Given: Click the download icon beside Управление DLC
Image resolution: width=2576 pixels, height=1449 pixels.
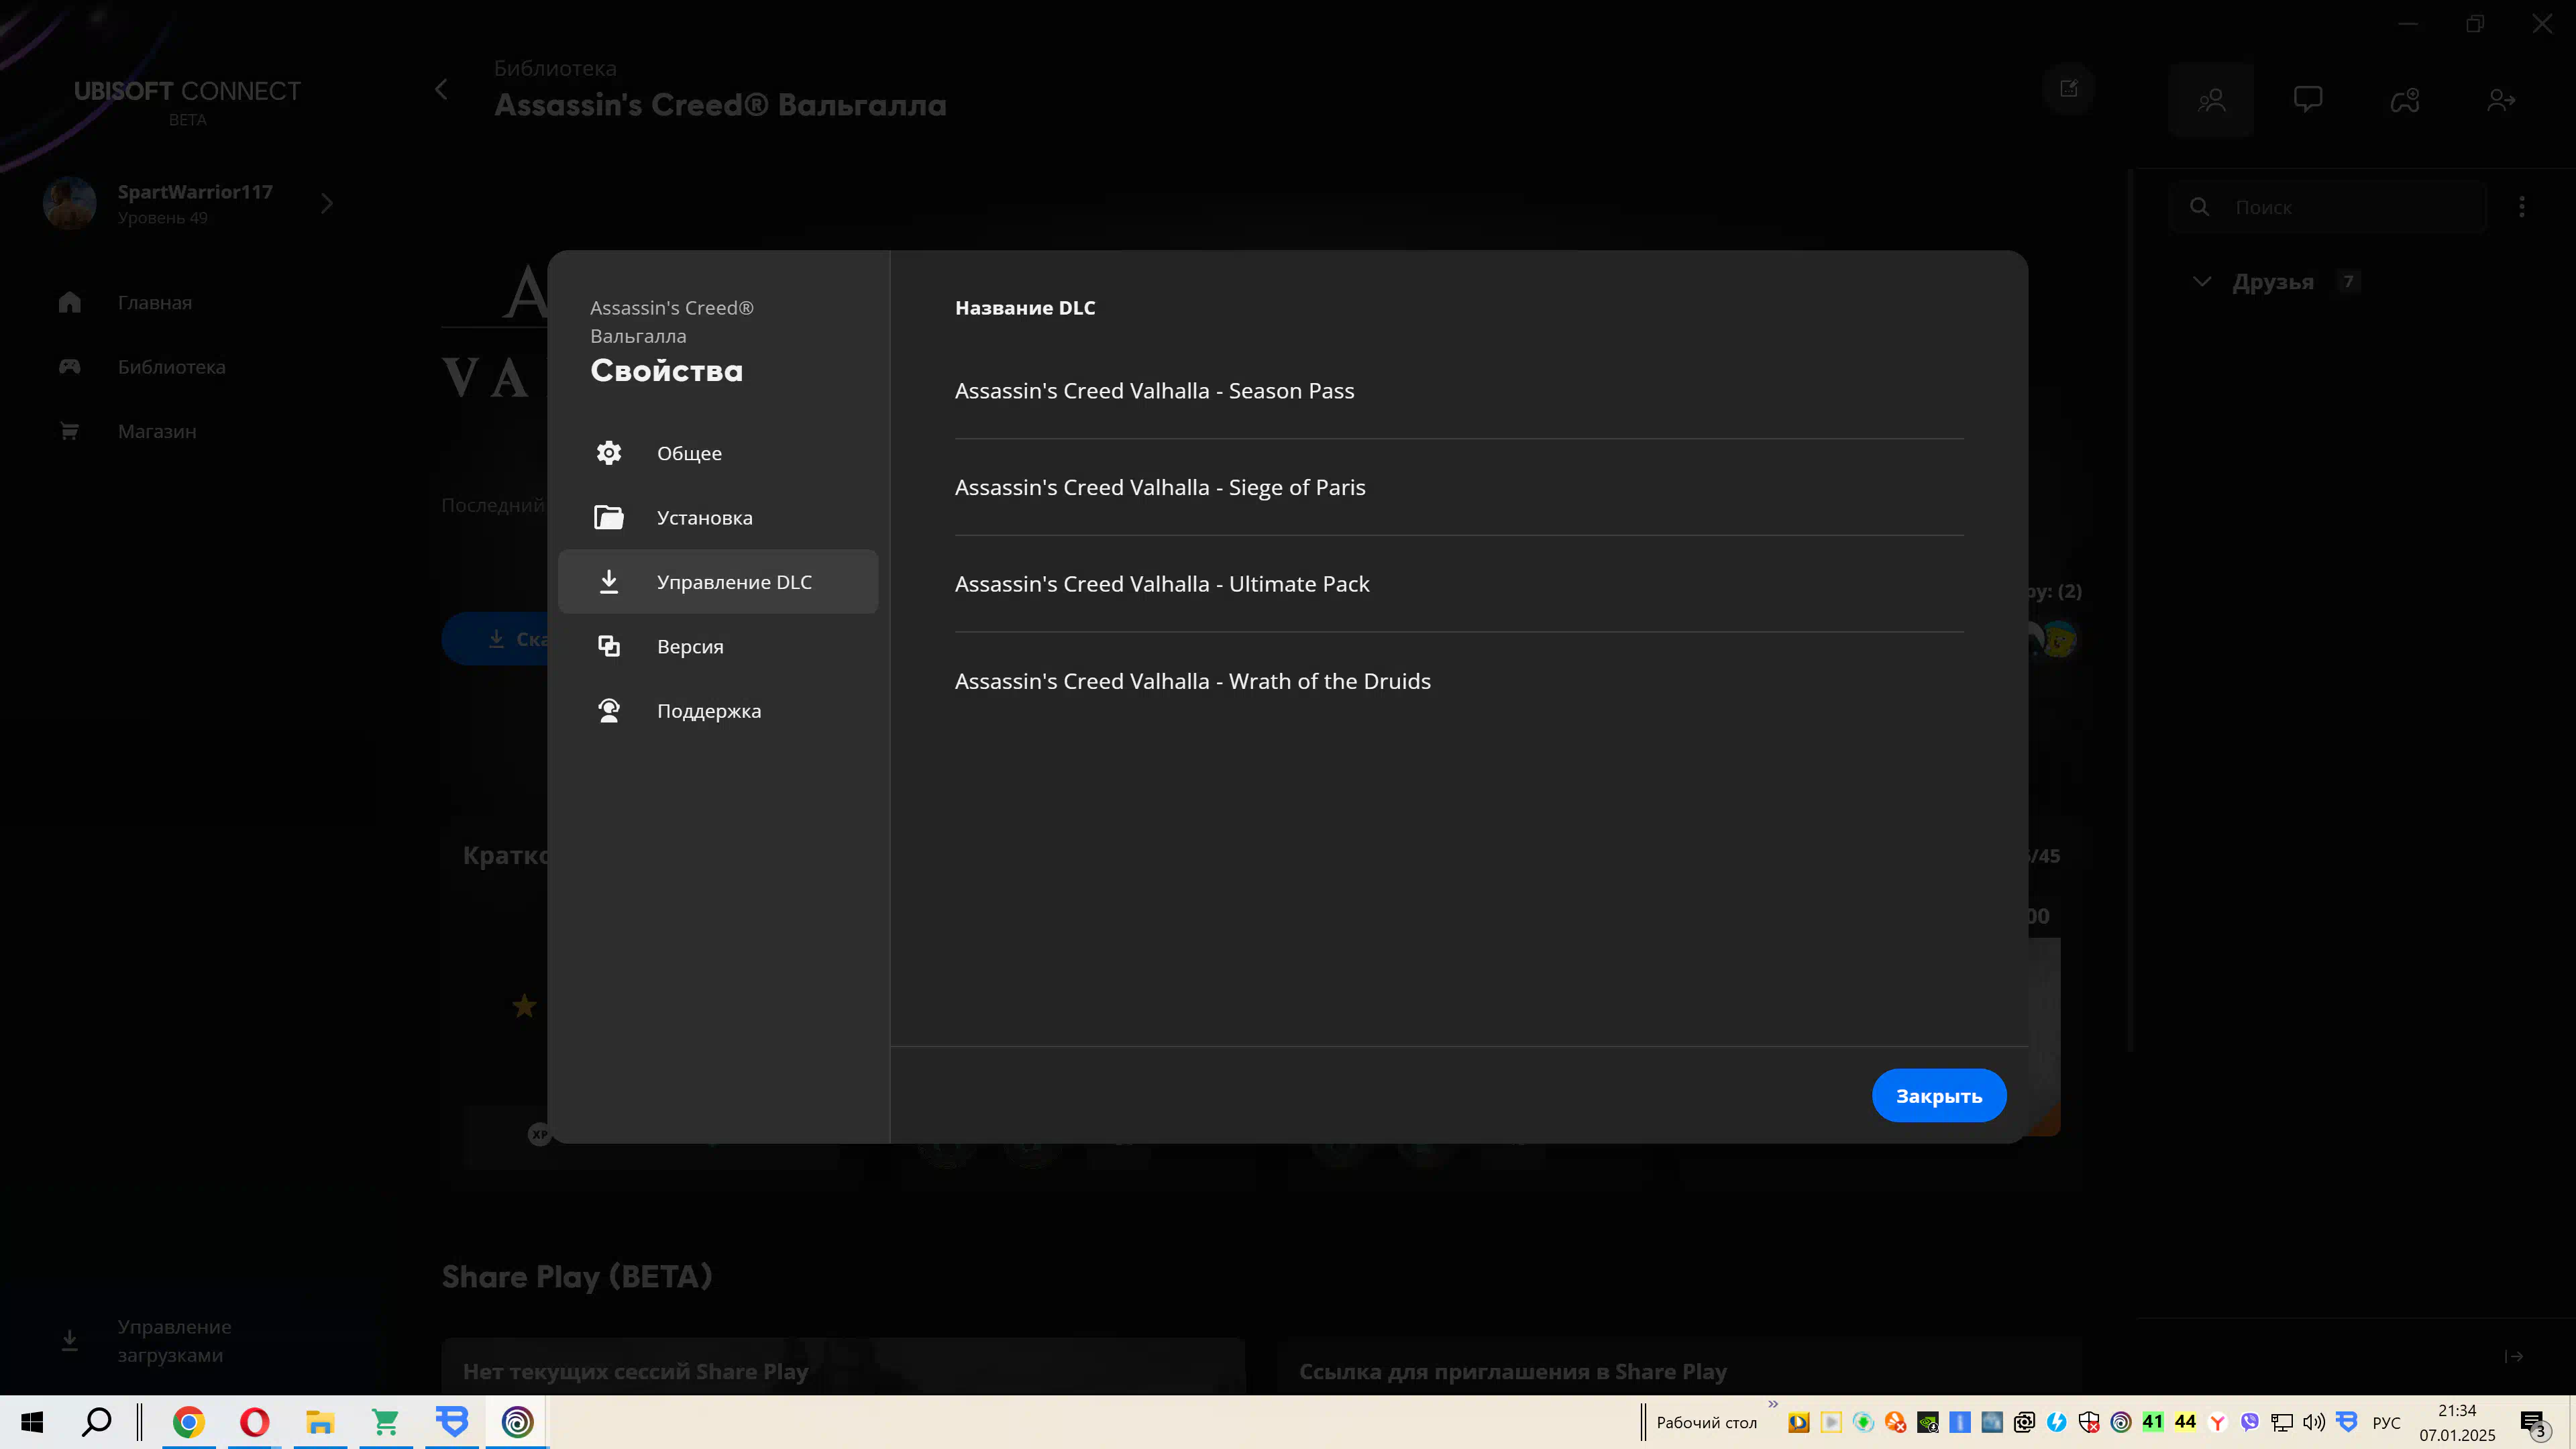Looking at the screenshot, I should coord(609,581).
